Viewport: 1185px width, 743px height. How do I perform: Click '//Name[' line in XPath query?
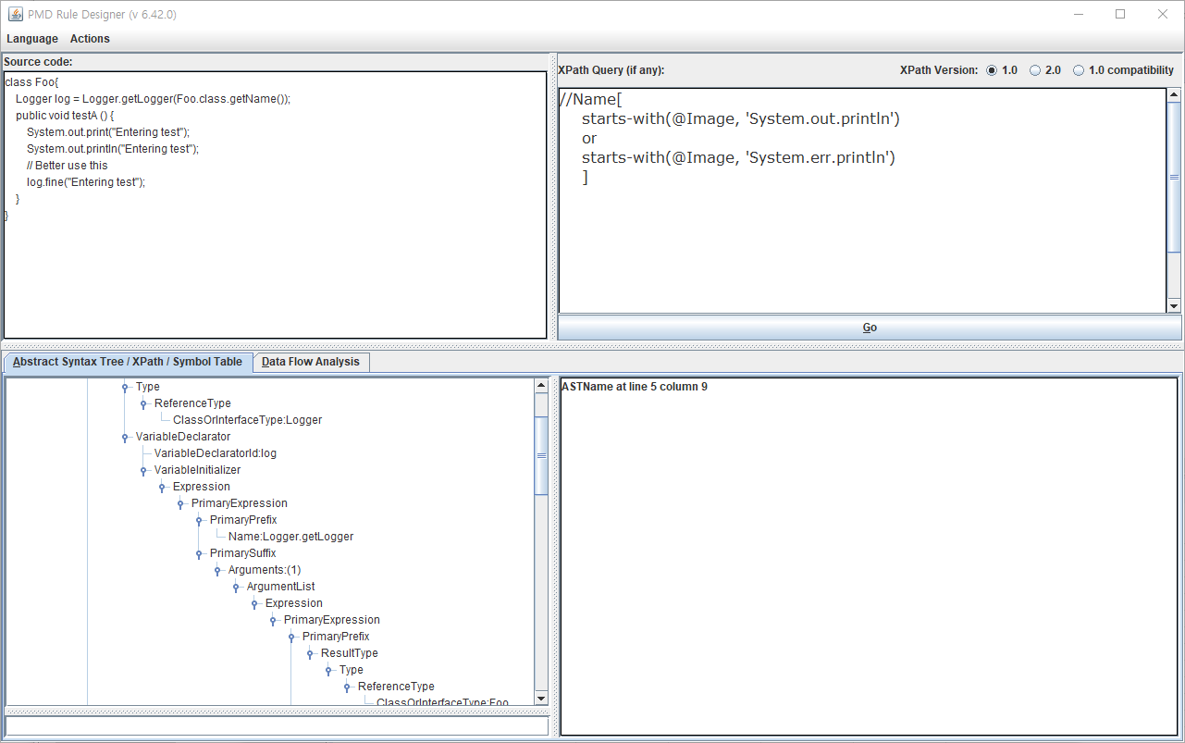590,100
